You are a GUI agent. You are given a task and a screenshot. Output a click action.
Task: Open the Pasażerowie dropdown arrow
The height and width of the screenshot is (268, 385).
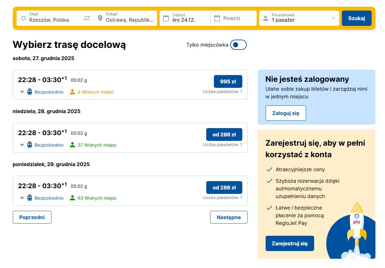pos(334,18)
